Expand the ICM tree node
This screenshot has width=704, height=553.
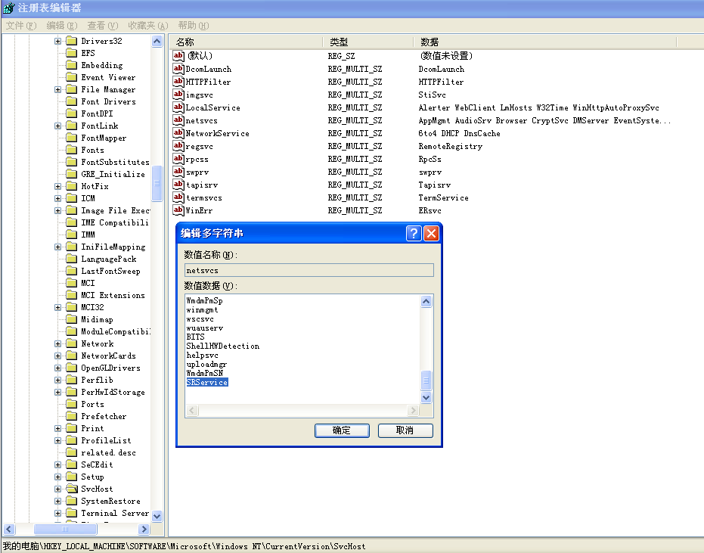click(x=58, y=198)
